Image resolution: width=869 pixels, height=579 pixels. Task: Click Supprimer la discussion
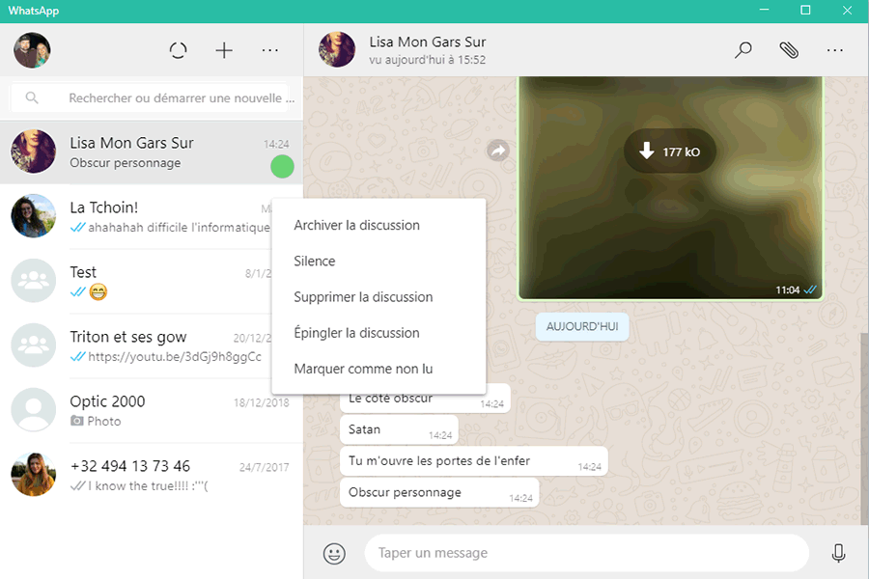[x=363, y=297]
